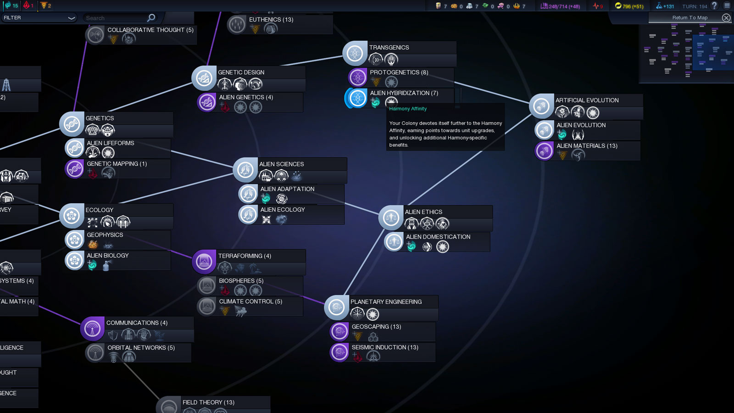Image resolution: width=734 pixels, height=413 pixels.
Task: Select the 'ALIEN BIOLOGY' tech label
Action: point(108,256)
